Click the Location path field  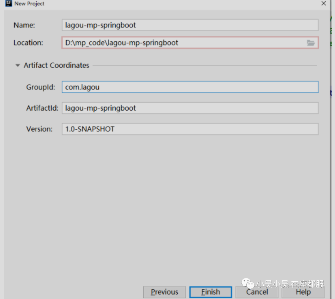[190, 43]
